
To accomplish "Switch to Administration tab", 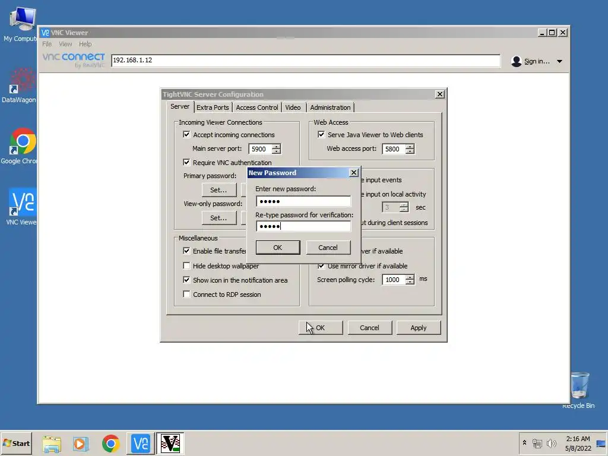I will pos(330,107).
